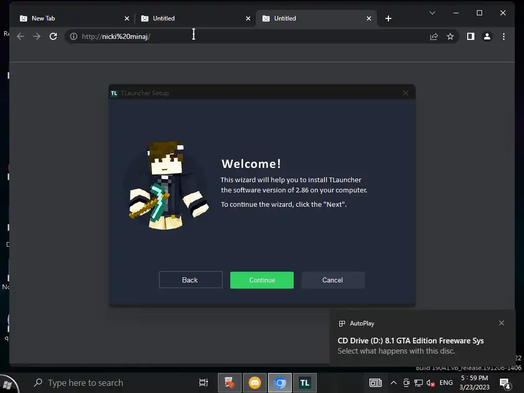
Task: Open the TL TLauncher taskbar icon
Action: [x=305, y=383]
